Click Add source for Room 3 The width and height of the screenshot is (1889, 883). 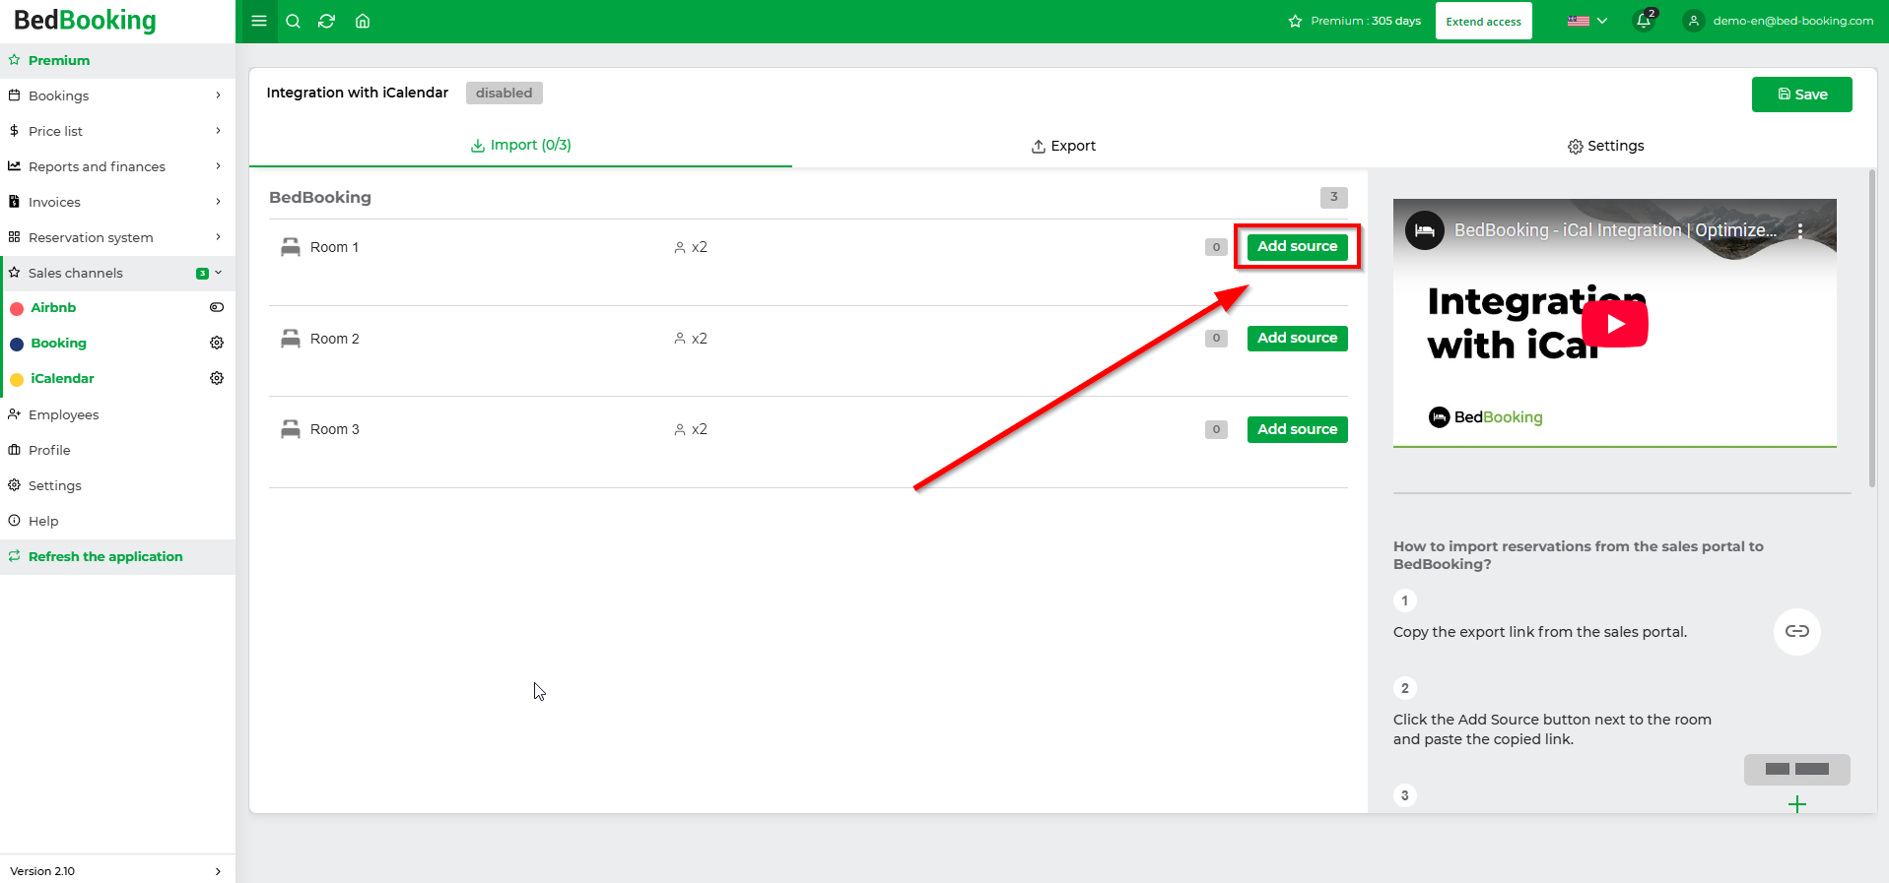[x=1297, y=430]
